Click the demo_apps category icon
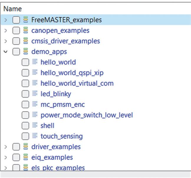Image resolution: width=191 pixels, height=178 pixels. (26, 51)
